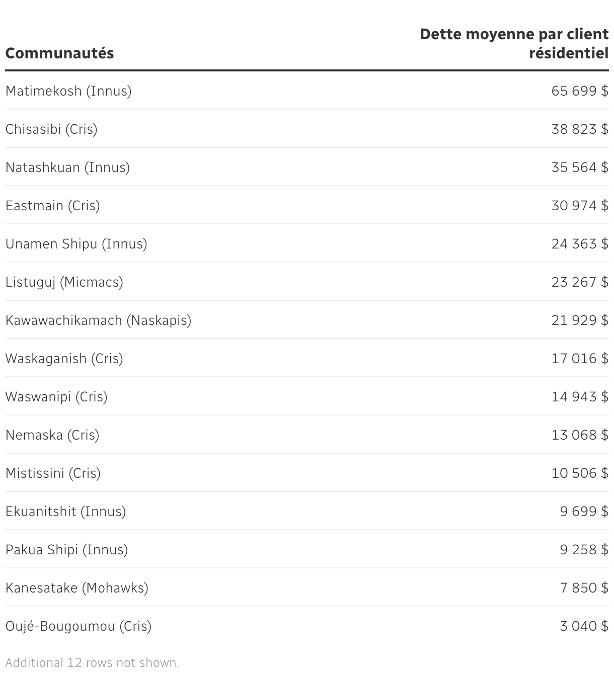Select the Listuguj (Micmacs) community name
The height and width of the screenshot is (674, 614).
[x=64, y=282]
